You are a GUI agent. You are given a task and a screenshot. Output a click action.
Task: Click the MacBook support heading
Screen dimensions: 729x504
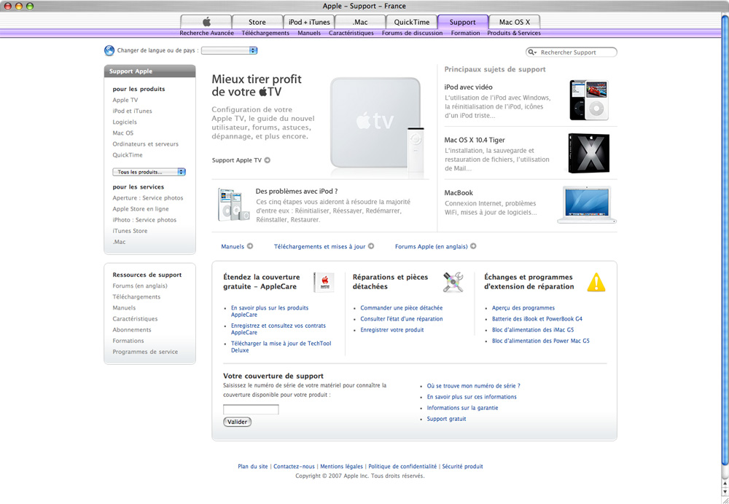[x=459, y=193]
